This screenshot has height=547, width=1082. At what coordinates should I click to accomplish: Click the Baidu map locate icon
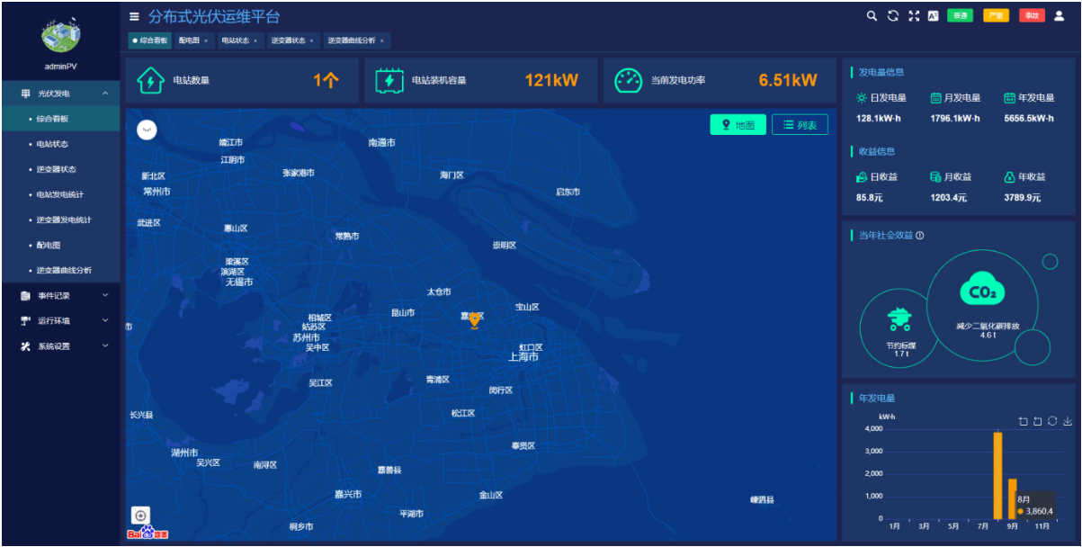click(x=140, y=515)
